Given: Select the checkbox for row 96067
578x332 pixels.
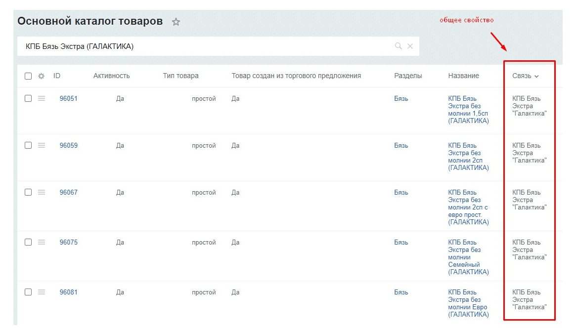Looking at the screenshot, I should pos(28,192).
